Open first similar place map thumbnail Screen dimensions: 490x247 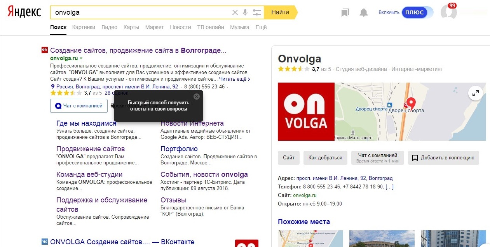coord(310,239)
